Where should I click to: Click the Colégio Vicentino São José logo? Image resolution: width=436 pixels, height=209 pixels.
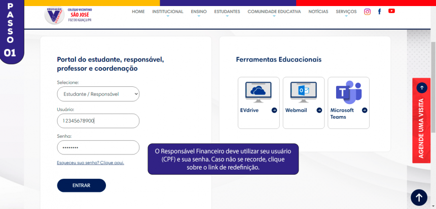pyautogui.click(x=68, y=15)
